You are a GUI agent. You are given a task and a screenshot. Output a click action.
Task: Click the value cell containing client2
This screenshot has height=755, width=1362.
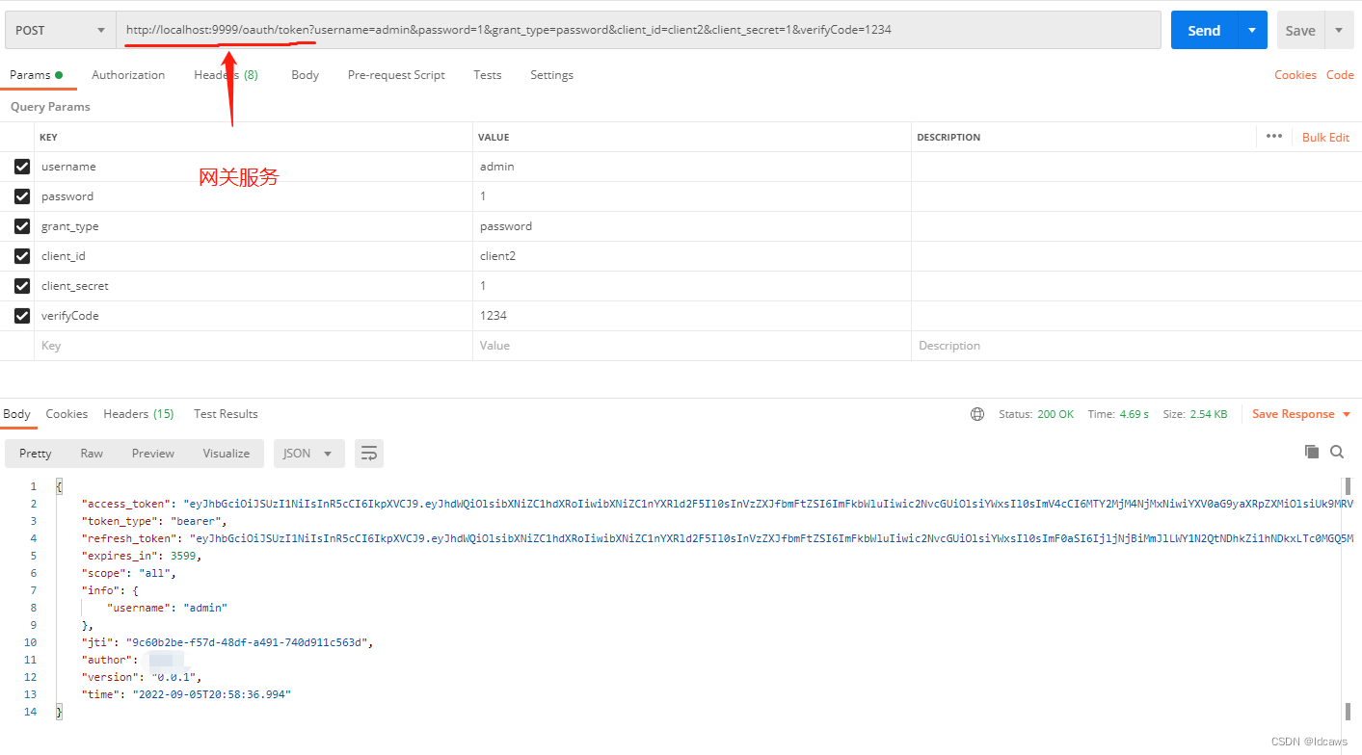tap(691, 256)
